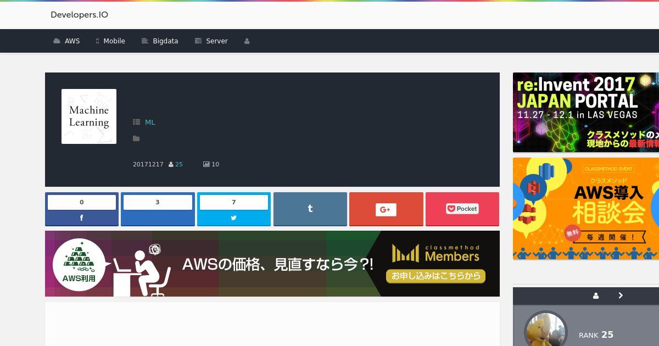Select the Mobile navigation item
This screenshot has width=659, height=346.
click(x=110, y=41)
